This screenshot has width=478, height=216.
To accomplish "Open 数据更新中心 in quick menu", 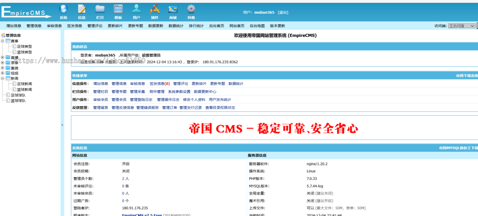I will tap(205, 92).
